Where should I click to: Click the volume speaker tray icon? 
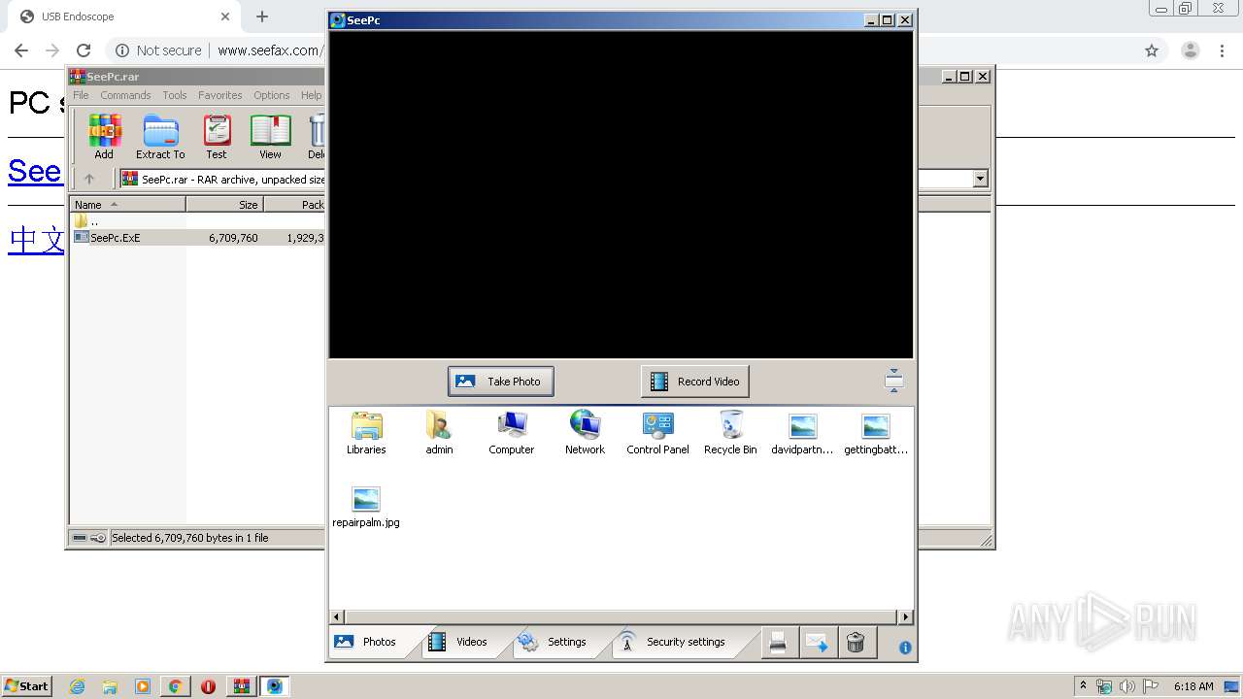[1127, 686]
